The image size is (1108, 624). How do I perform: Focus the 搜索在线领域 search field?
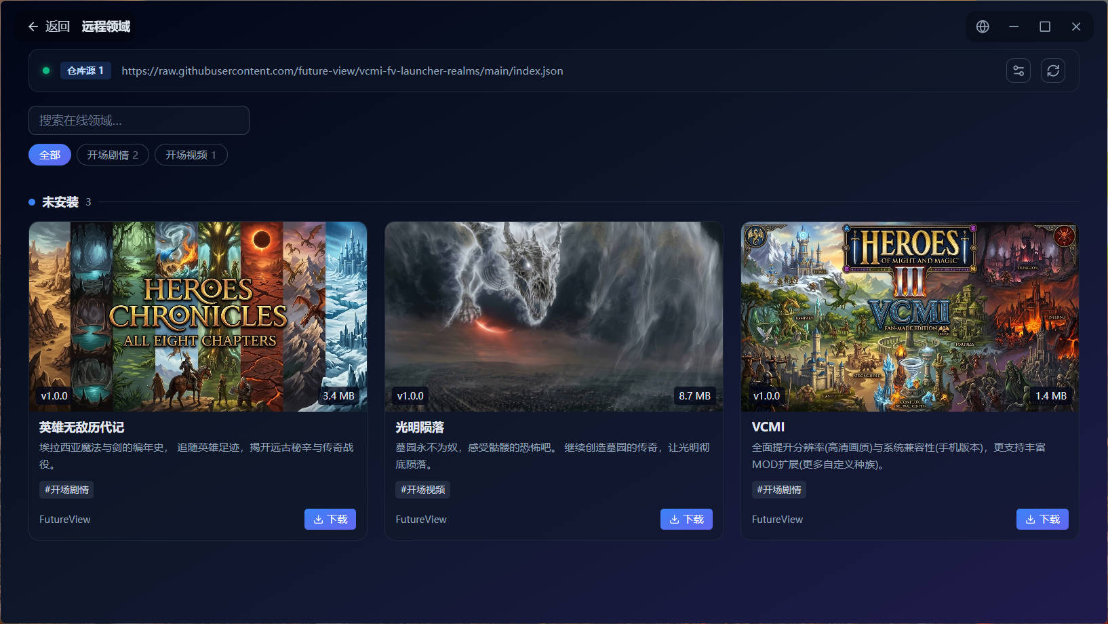[x=139, y=120]
